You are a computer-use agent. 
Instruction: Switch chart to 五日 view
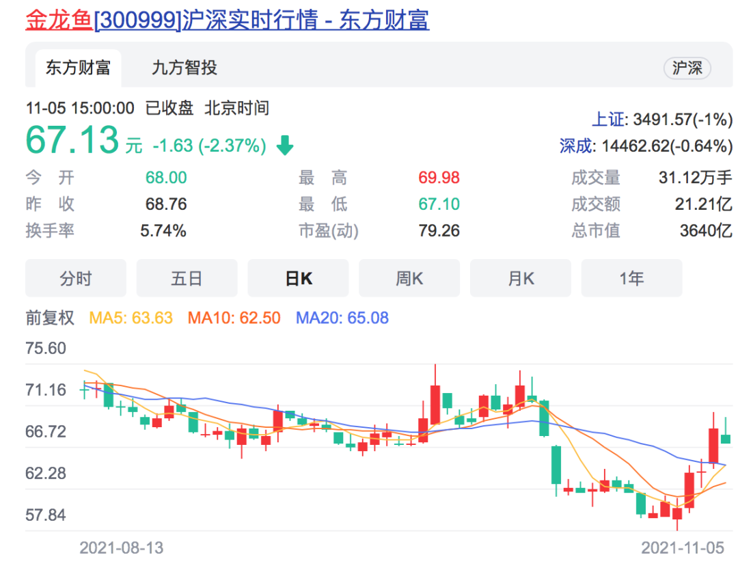coord(187,278)
